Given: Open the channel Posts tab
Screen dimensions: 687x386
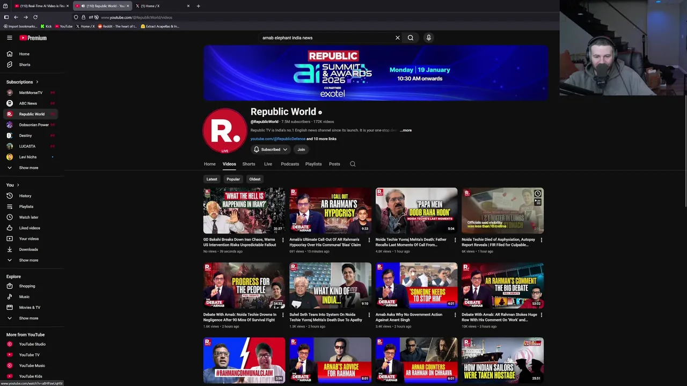Looking at the screenshot, I should pos(334,164).
